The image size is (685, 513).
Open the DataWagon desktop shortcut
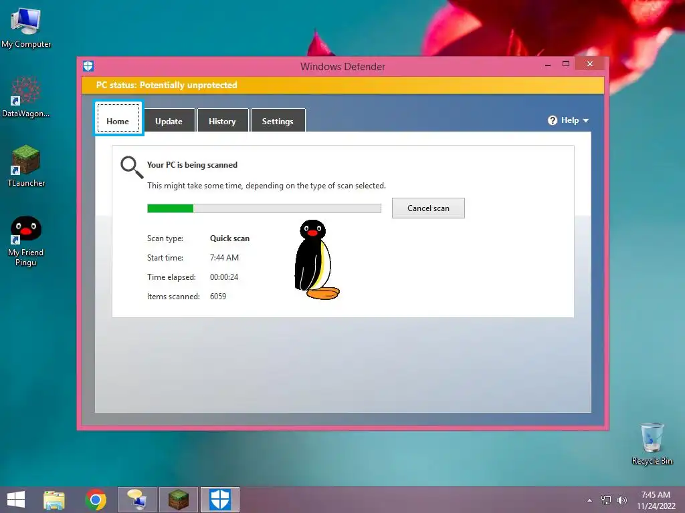point(25,97)
